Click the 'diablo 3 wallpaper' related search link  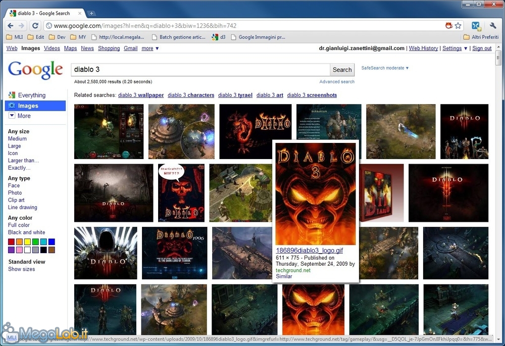pos(141,95)
